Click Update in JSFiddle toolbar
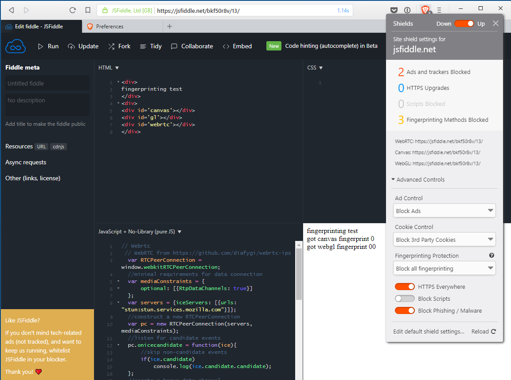The width and height of the screenshot is (511, 380). 83,46
